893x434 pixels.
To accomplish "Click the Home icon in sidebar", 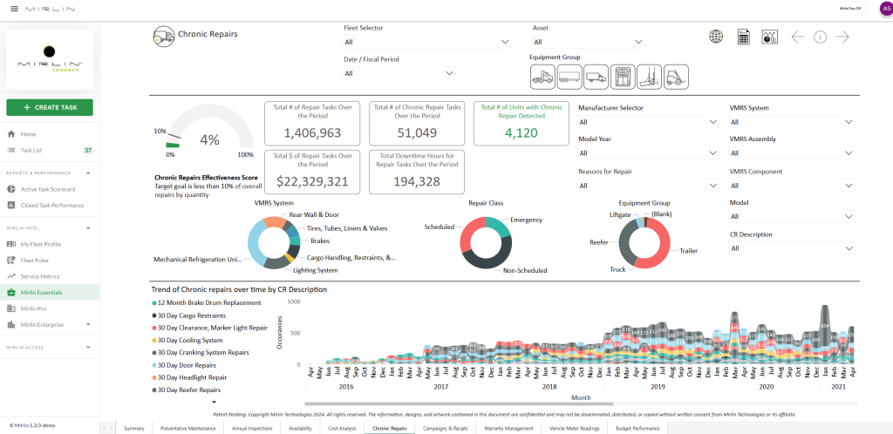I will click(10, 134).
